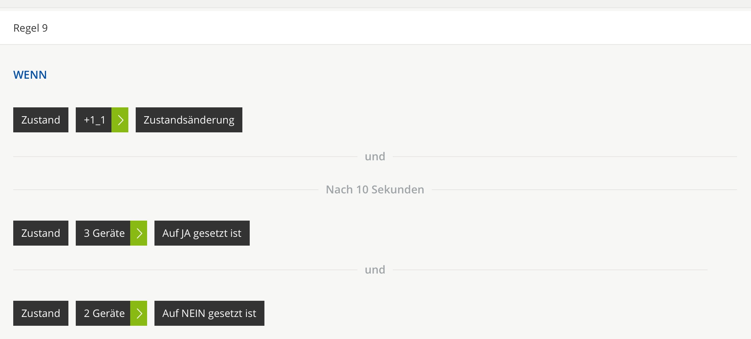
Task: Click the green arrow beside 2 Geräte
Action: click(x=139, y=313)
